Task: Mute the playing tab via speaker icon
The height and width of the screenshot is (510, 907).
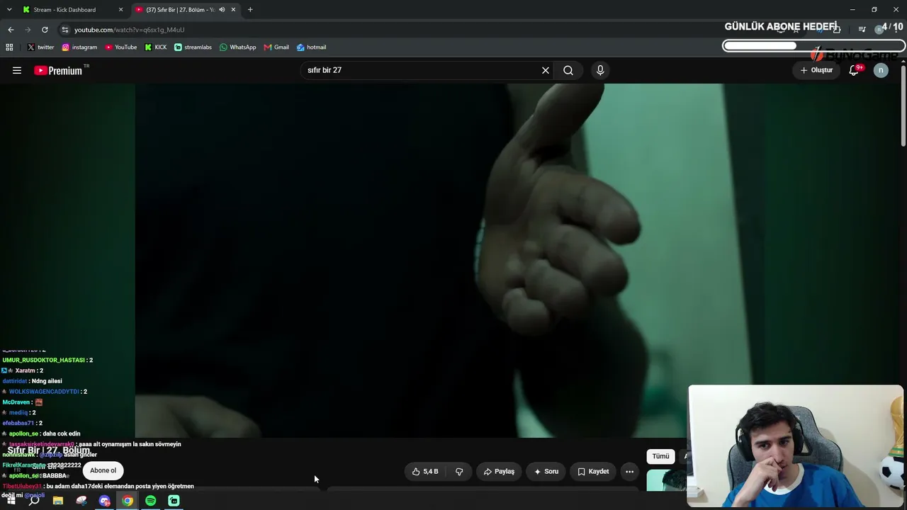Action: [x=222, y=10]
